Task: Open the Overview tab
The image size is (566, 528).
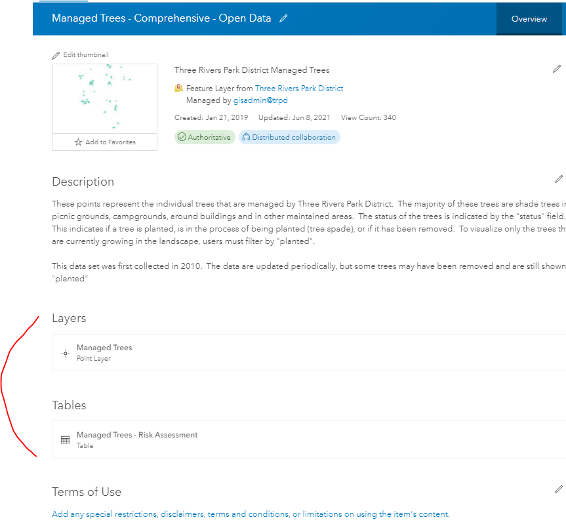Action: coord(529,19)
